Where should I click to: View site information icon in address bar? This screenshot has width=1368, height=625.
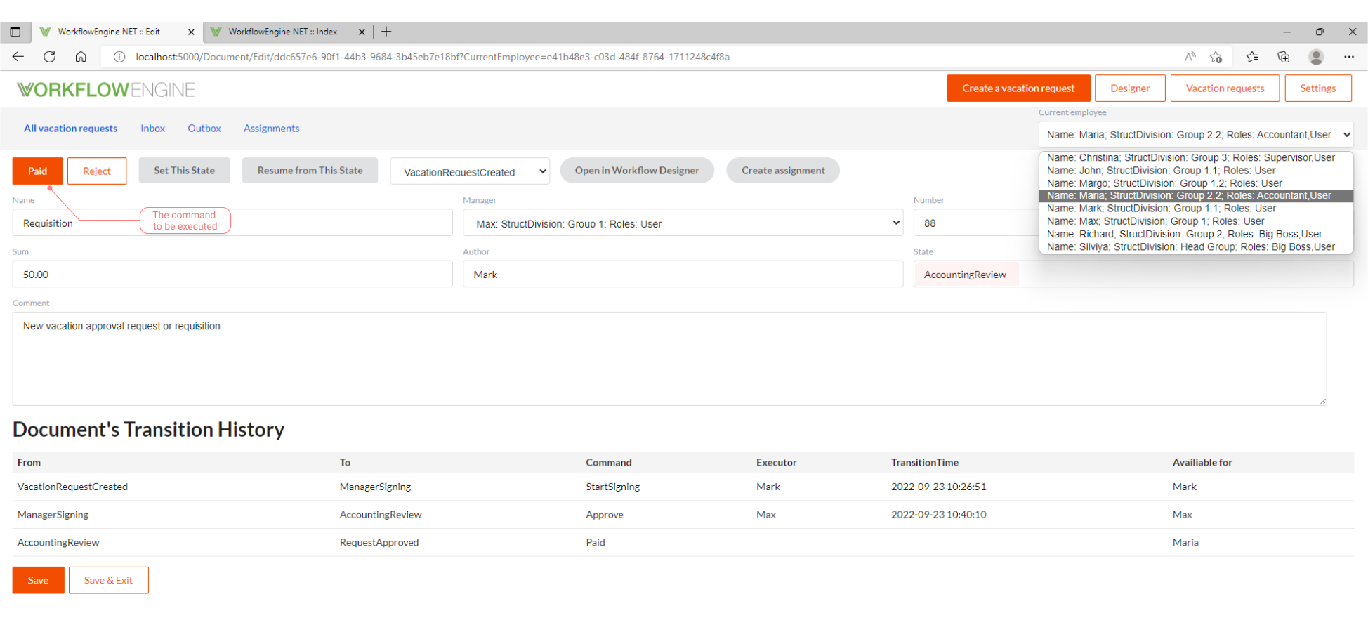tap(119, 57)
